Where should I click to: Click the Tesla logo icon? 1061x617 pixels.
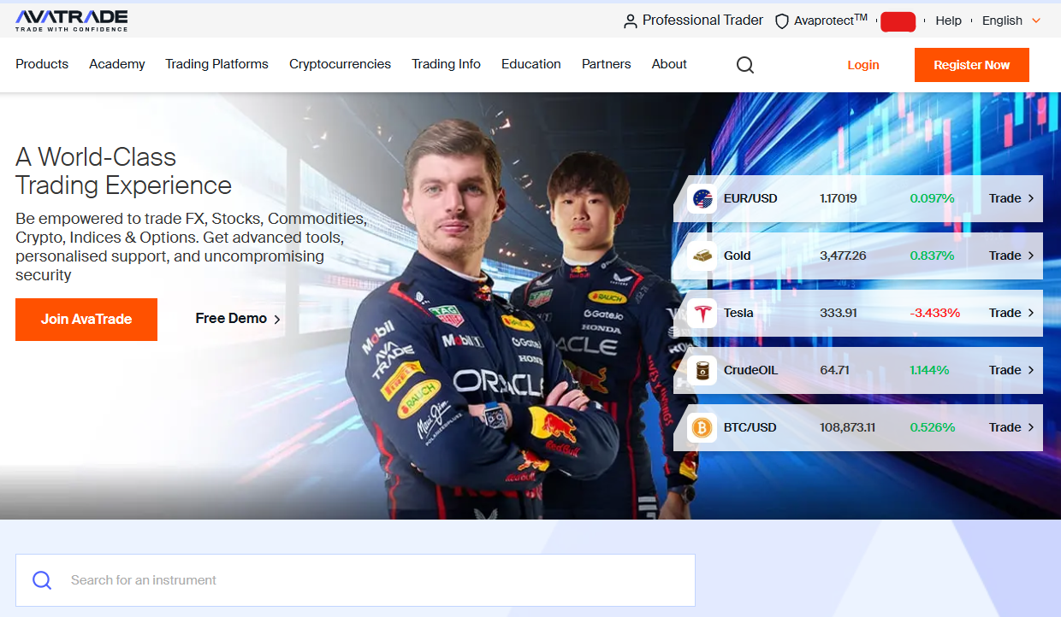[x=702, y=314]
